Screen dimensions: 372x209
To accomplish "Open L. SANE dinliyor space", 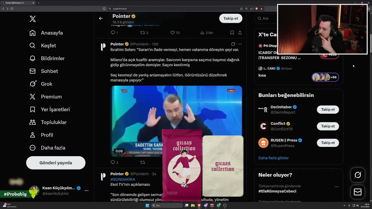I will 275,69.
